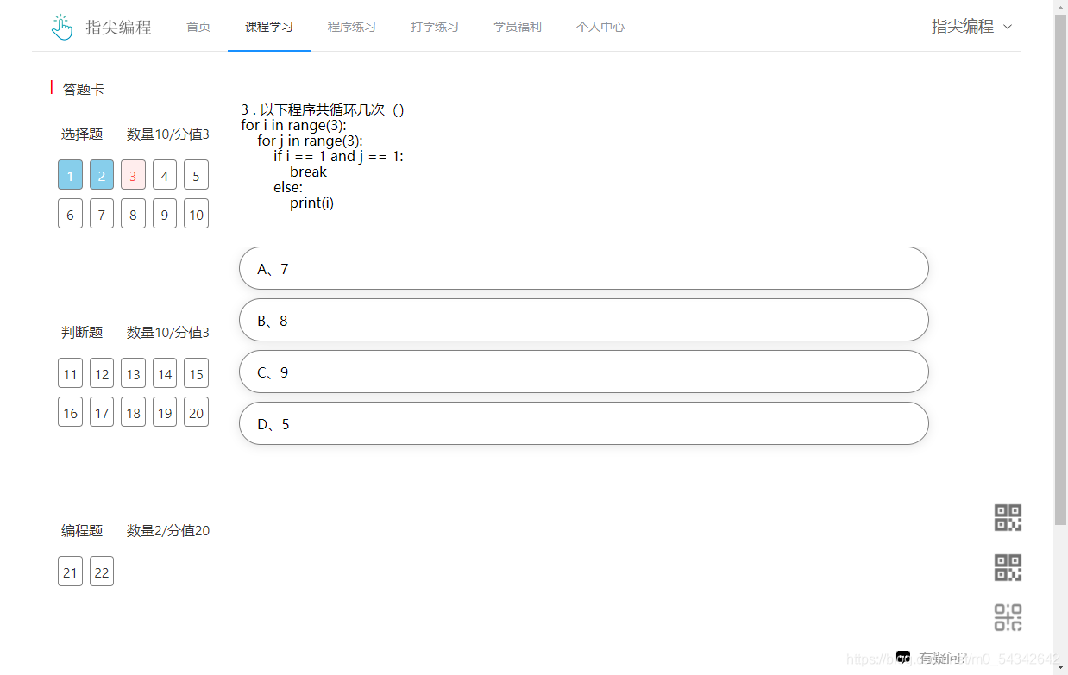Select answer option B、8

(x=584, y=320)
